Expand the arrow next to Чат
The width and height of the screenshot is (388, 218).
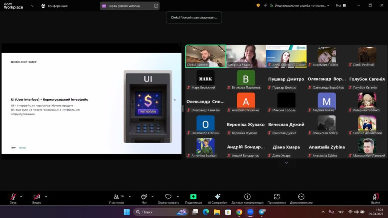tap(152, 197)
